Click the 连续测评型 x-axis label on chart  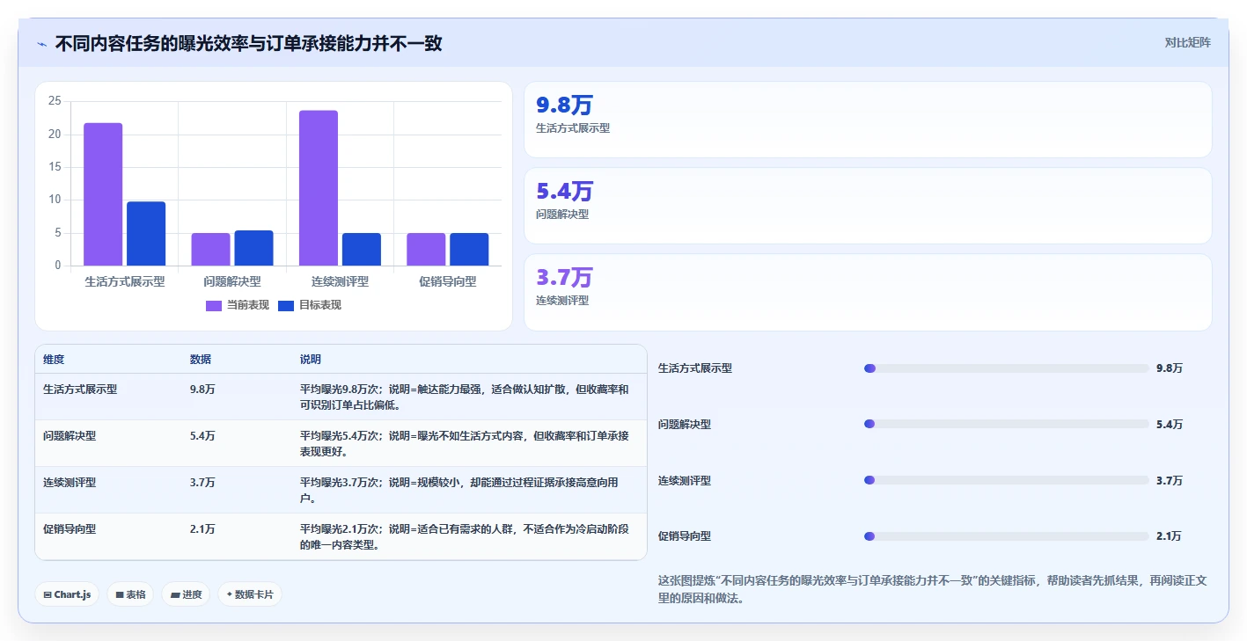(340, 281)
